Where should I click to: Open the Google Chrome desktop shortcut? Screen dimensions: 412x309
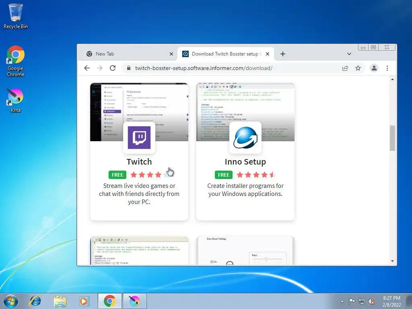[x=16, y=61]
